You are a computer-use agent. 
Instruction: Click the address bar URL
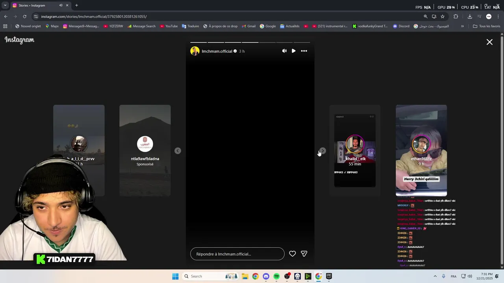[x=94, y=17]
